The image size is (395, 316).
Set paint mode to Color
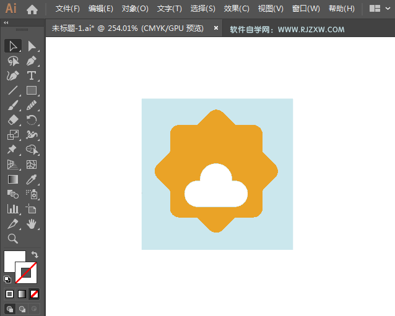pyautogui.click(x=9, y=294)
